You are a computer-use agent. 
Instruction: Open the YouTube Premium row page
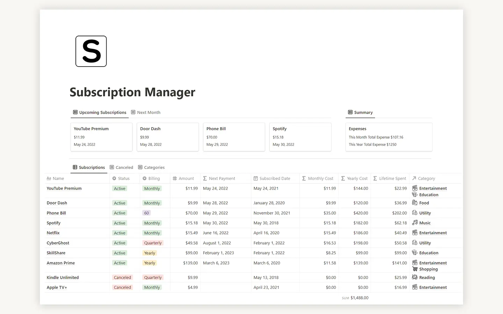click(64, 188)
